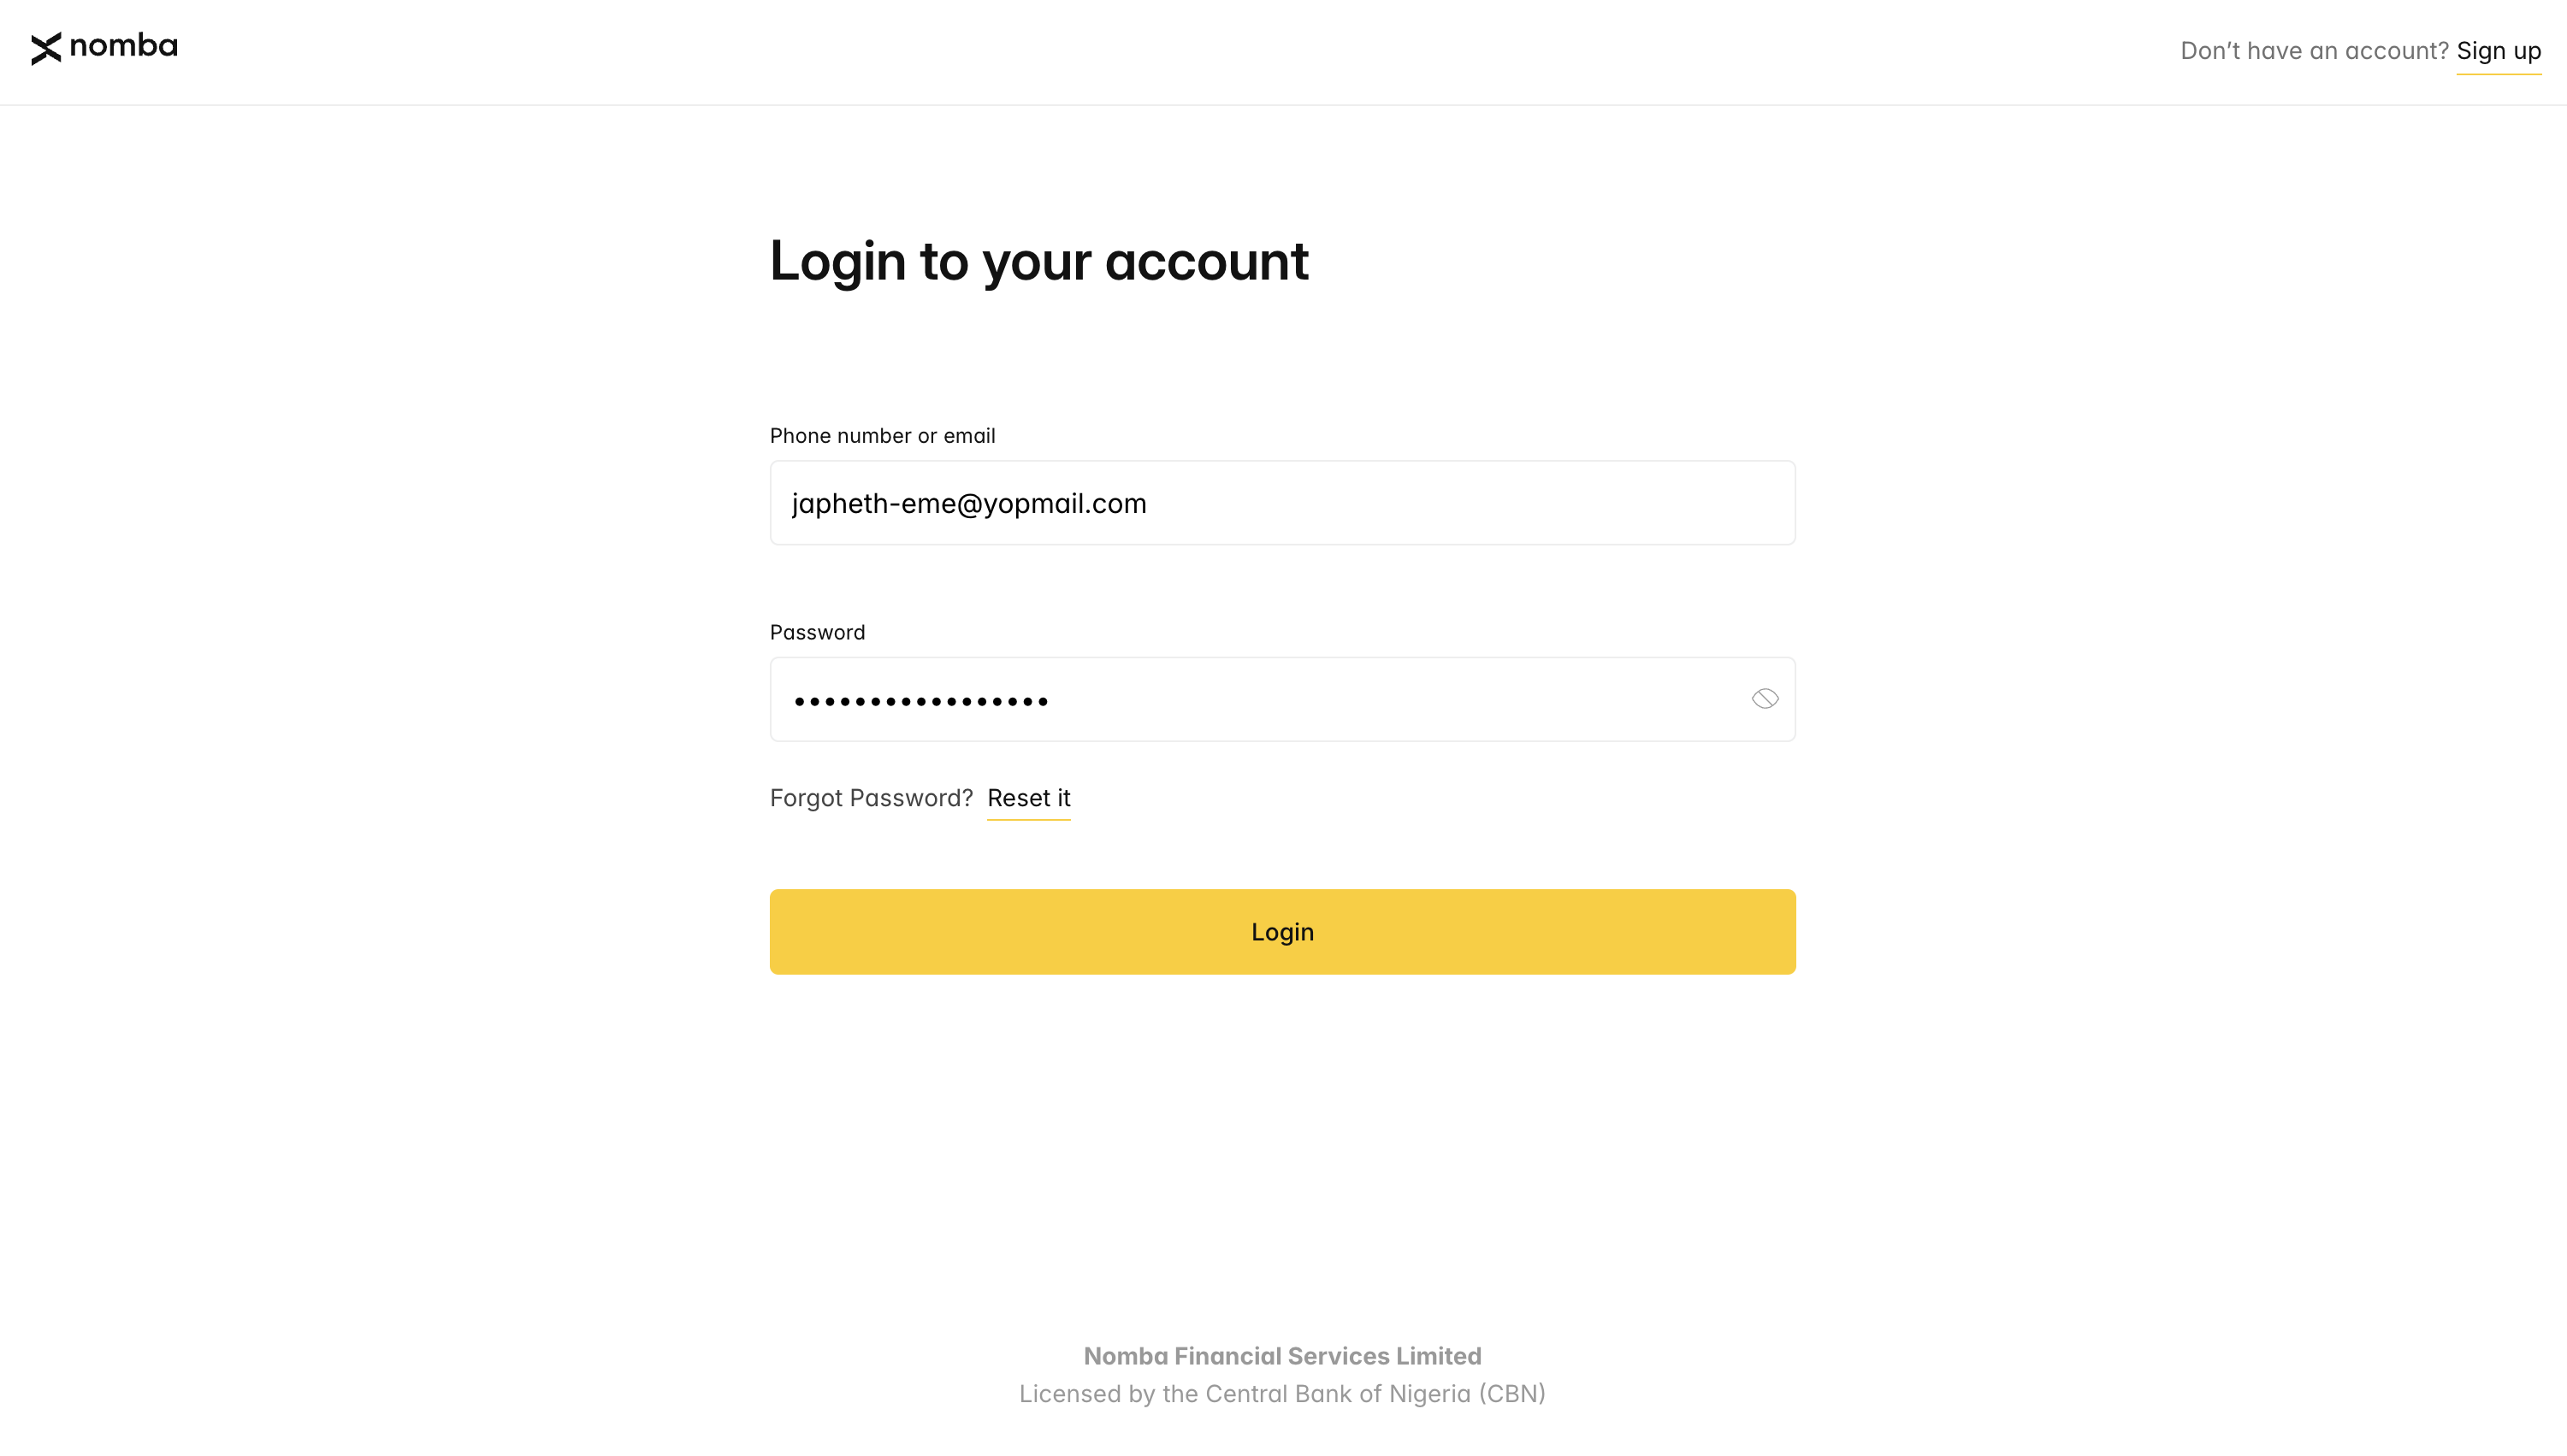Click the nomba X-shaped logo icon
Image resolution: width=2567 pixels, height=1456 pixels.
coord(46,48)
